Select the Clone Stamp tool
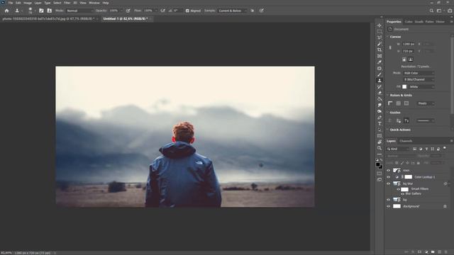This screenshot has width=454, height=255. coord(380,81)
